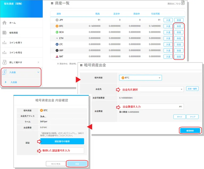Click the 出金 button for BTC row
This screenshot has width=204, height=169.
[179, 26]
